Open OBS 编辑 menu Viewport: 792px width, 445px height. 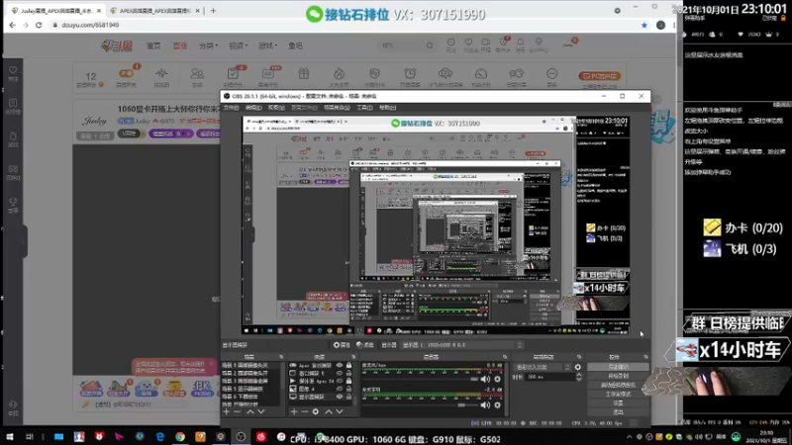(x=253, y=108)
